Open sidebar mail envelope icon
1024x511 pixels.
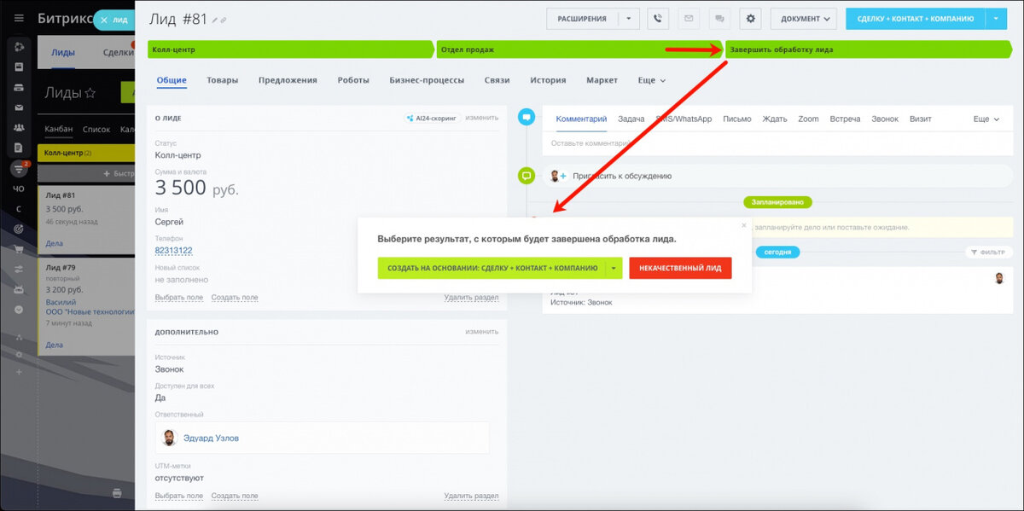(19, 107)
